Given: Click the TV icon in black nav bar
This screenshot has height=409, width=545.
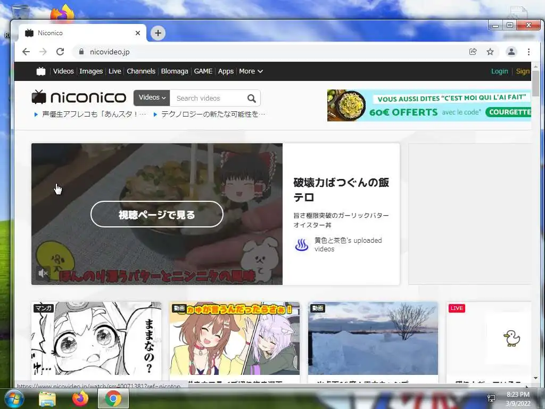Looking at the screenshot, I should click(41, 71).
